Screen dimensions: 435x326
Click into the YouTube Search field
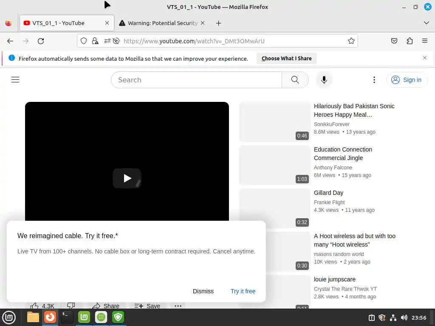(196, 80)
